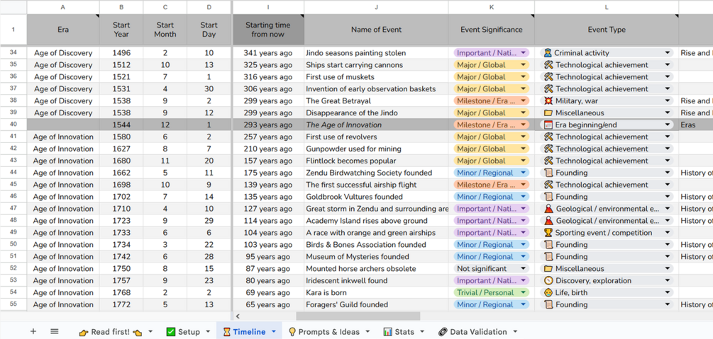
Task: Select row 55 number header
Action: [x=13, y=304]
